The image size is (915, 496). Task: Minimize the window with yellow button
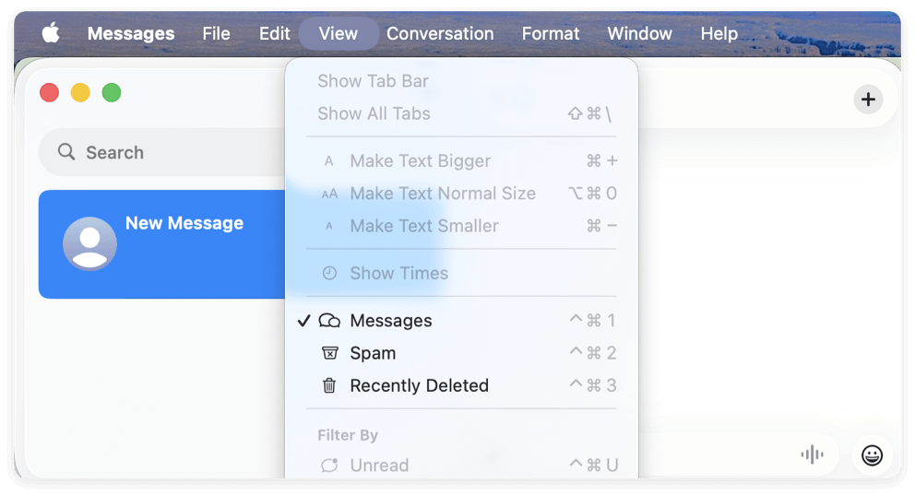pos(80,92)
